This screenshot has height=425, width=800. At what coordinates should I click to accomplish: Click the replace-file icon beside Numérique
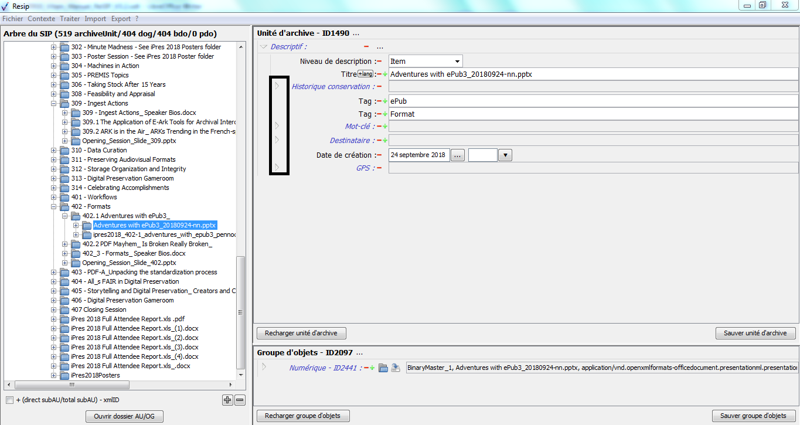pos(396,368)
